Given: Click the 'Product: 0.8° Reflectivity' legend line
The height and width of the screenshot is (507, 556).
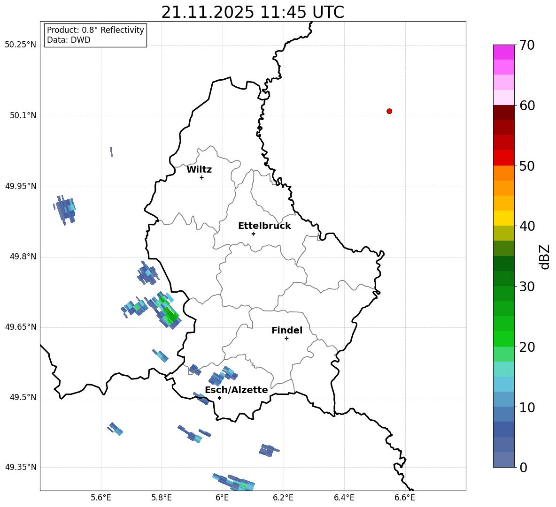Looking at the screenshot, I should tap(95, 30).
